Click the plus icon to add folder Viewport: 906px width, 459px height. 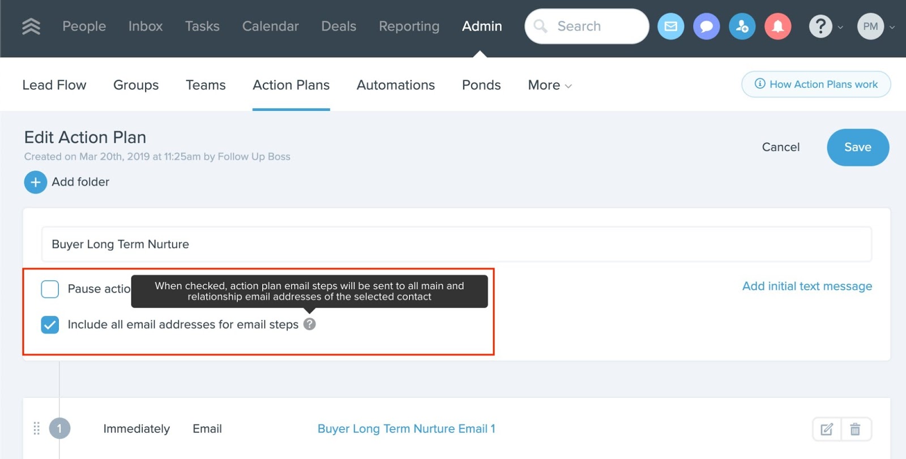35,182
